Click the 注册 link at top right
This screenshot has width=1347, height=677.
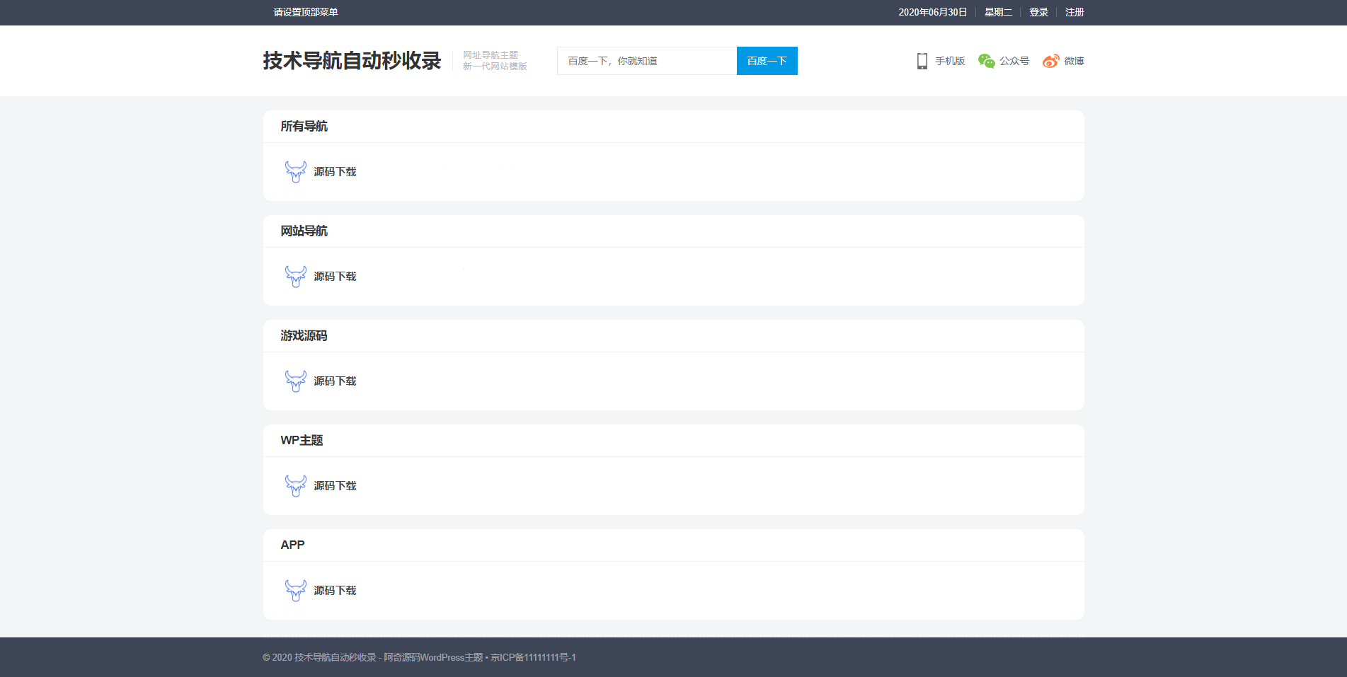1073,12
